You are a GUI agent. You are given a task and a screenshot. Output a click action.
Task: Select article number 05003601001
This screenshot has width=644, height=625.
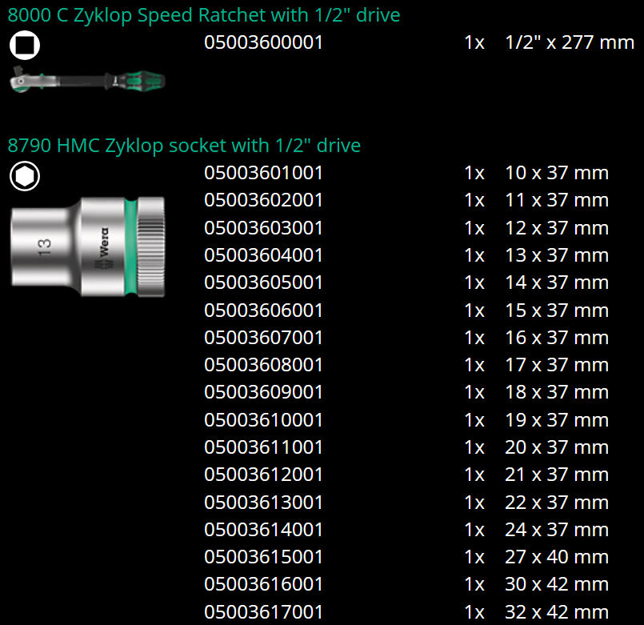(263, 173)
